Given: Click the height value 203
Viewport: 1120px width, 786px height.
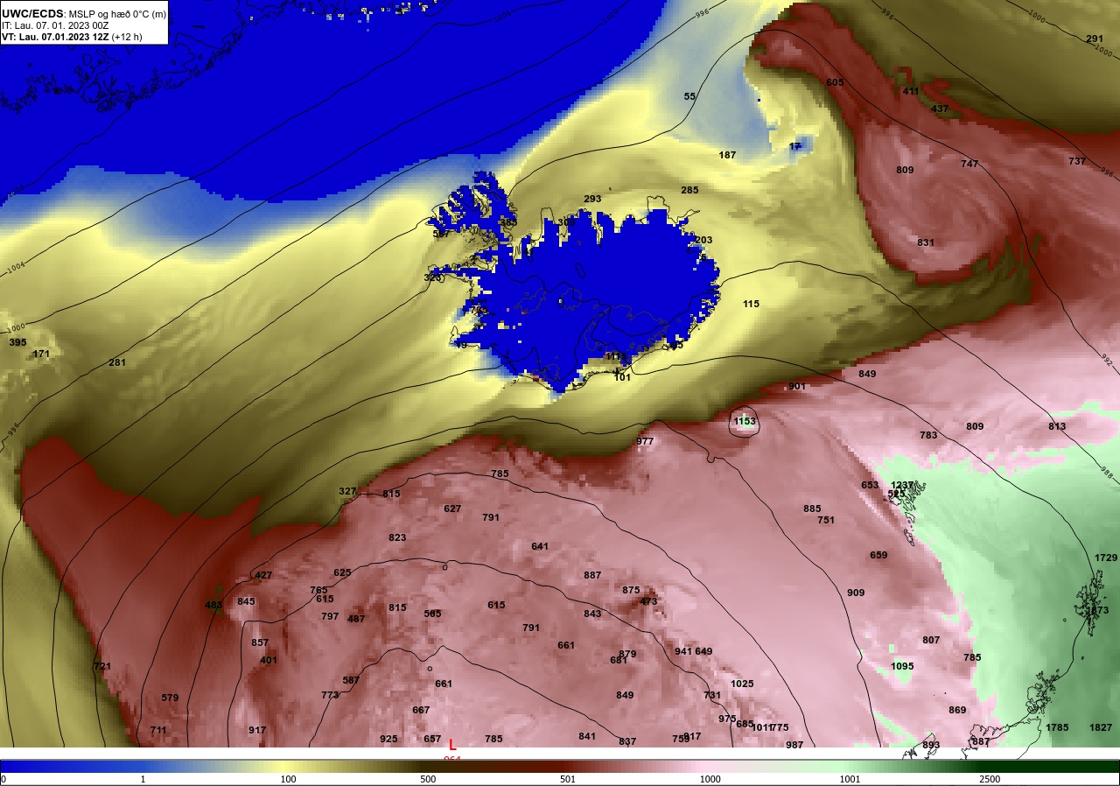Looking at the screenshot, I should (703, 240).
